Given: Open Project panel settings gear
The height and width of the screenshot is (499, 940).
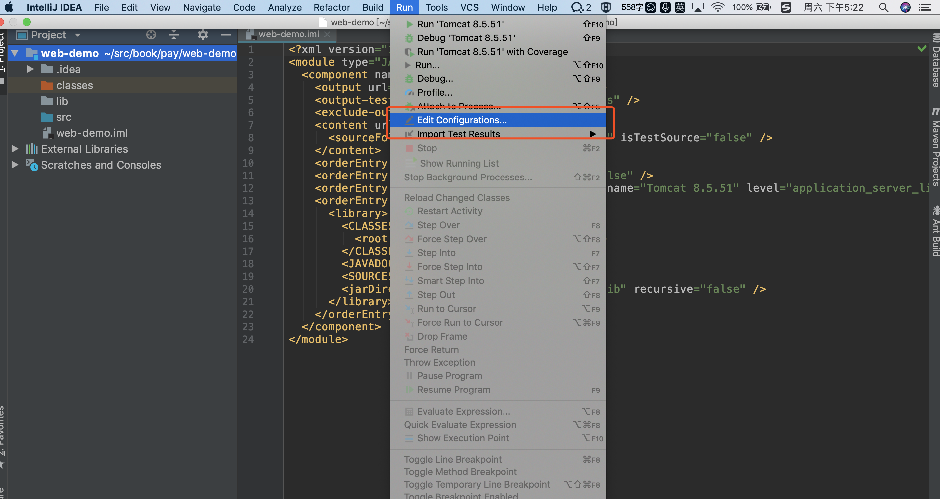Looking at the screenshot, I should click(x=203, y=35).
